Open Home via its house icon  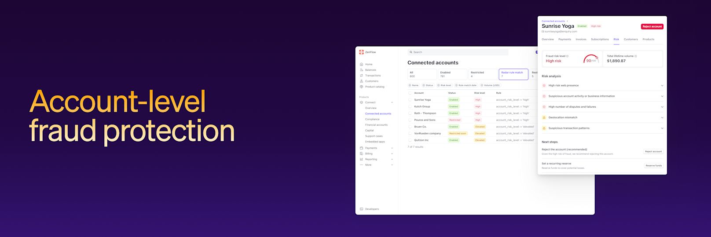[x=361, y=64]
